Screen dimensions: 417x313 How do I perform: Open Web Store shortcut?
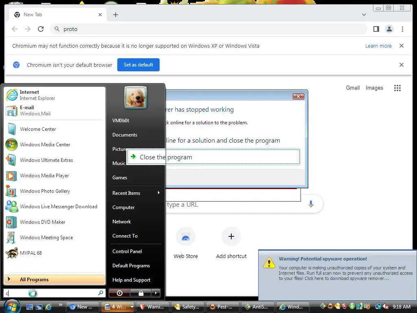[186, 243]
